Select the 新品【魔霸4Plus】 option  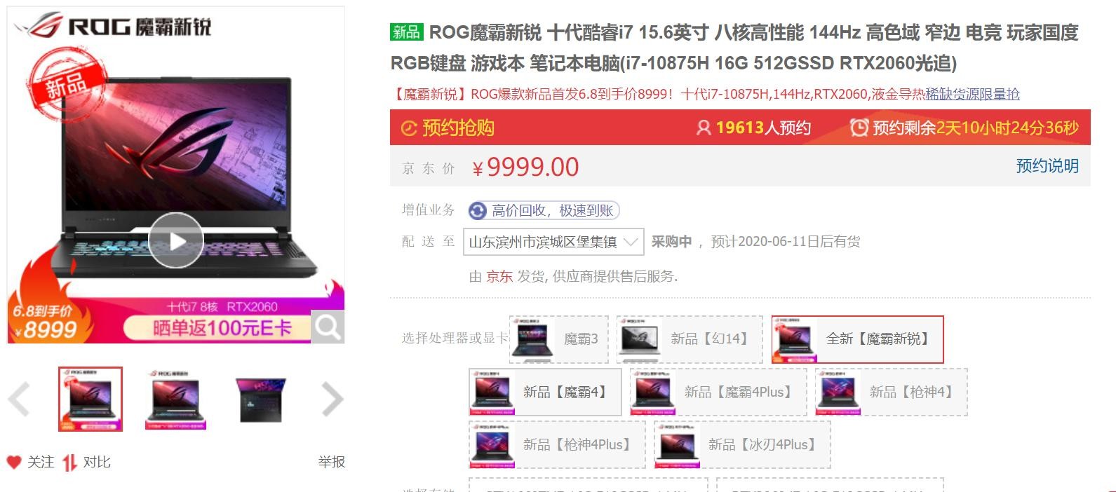pyautogui.click(x=718, y=392)
